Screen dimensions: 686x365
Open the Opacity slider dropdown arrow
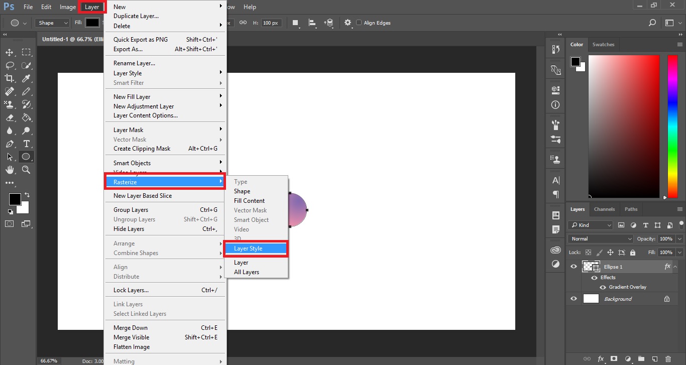coord(680,239)
